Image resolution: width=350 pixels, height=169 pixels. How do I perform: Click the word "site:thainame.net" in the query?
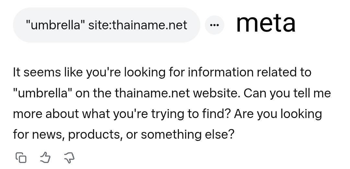[138, 25]
